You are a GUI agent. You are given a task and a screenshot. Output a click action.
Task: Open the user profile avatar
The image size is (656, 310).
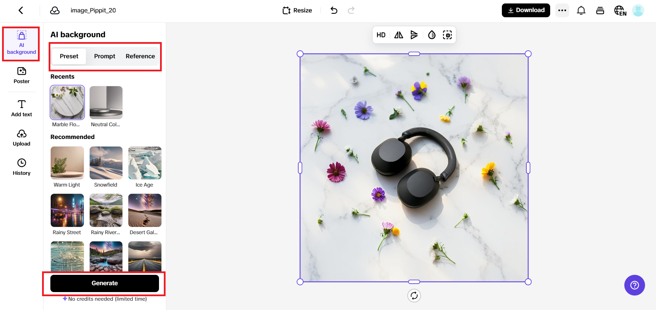(x=638, y=10)
